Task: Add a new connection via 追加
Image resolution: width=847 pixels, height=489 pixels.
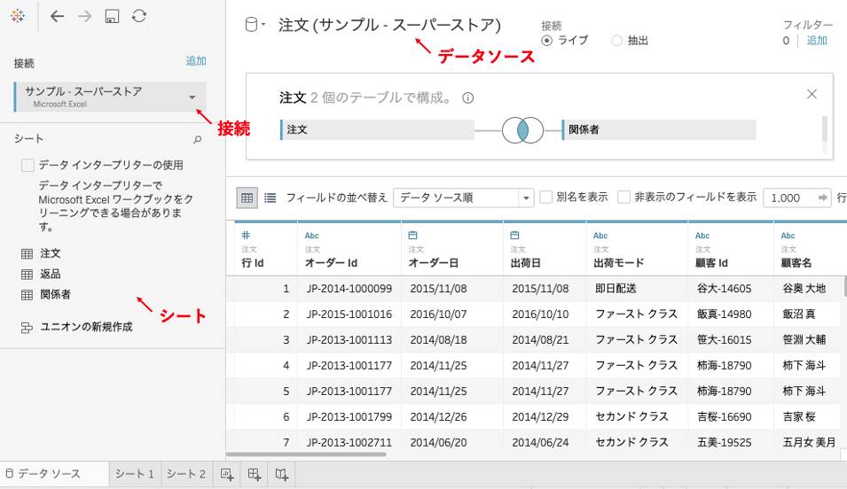Action: [x=196, y=61]
